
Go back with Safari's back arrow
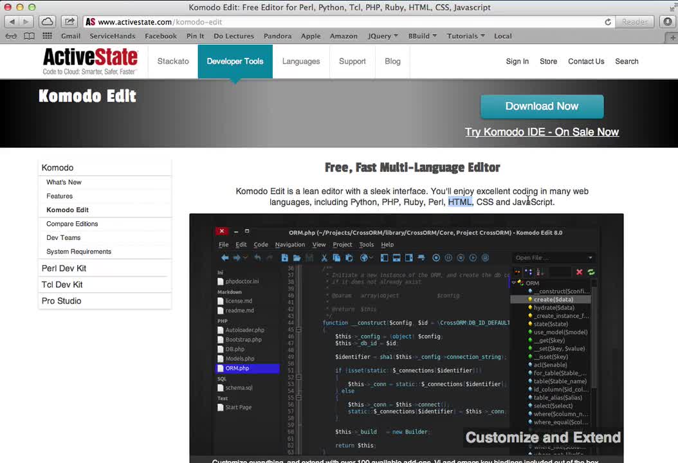point(12,22)
